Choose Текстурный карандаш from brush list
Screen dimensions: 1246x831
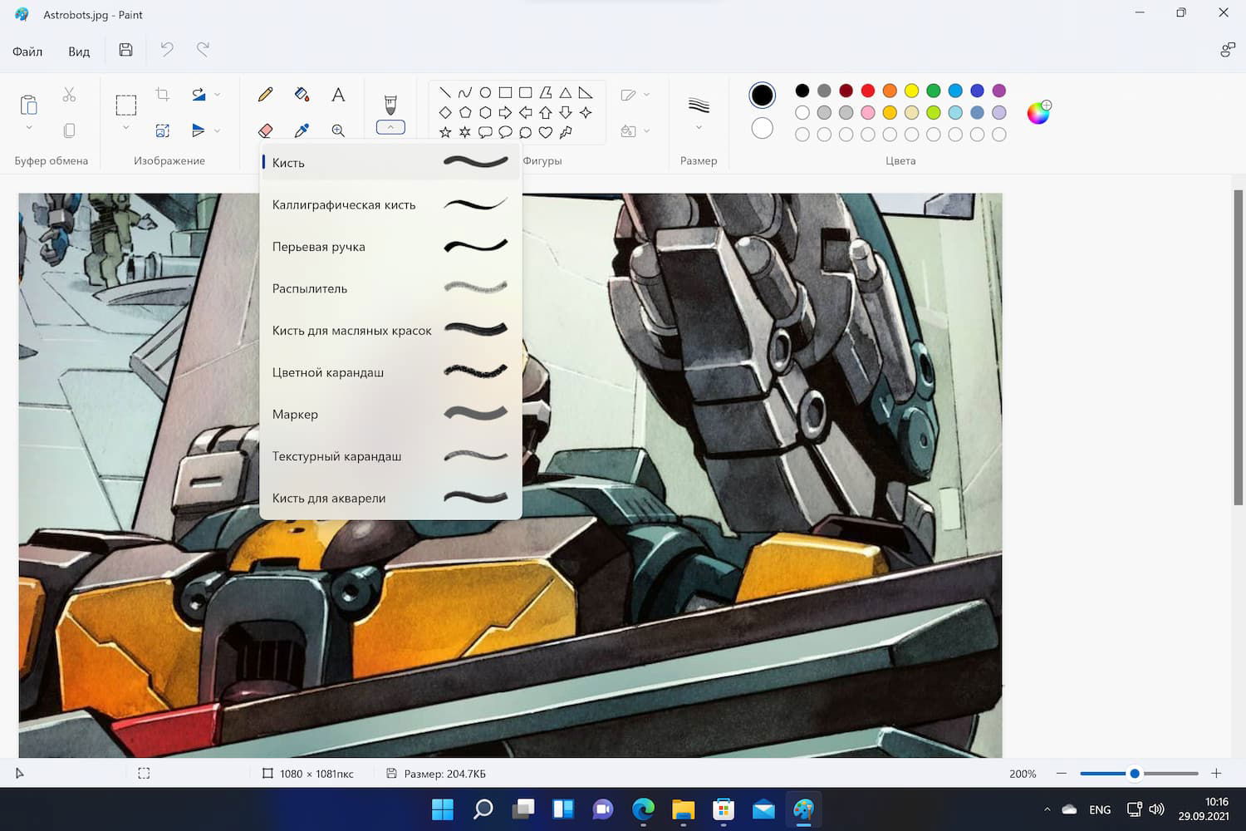pyautogui.click(x=390, y=456)
